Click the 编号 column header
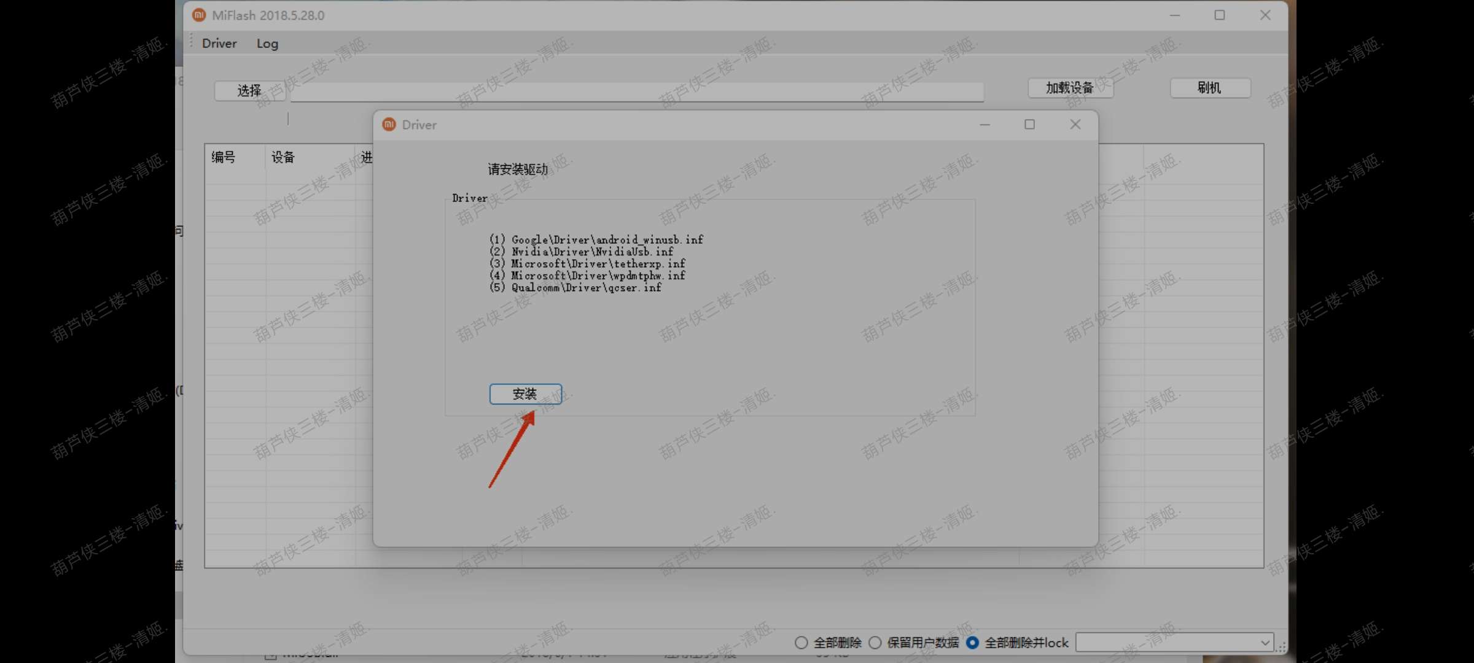1474x663 pixels. [x=224, y=157]
